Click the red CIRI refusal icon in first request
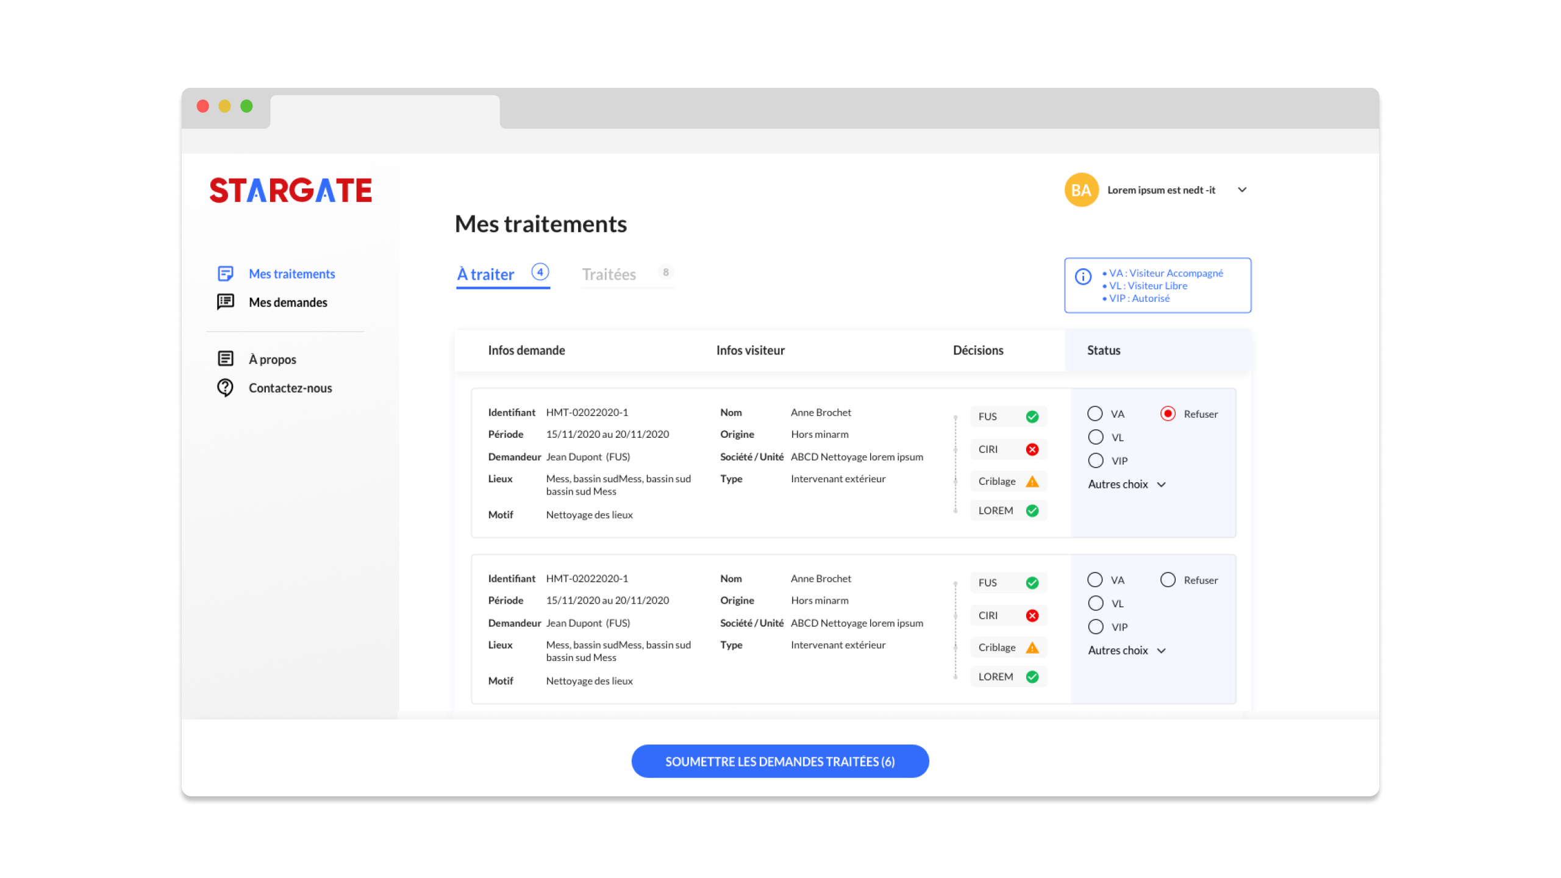1561x878 pixels. tap(1032, 449)
